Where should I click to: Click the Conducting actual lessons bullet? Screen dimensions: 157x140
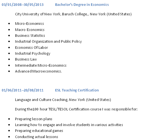(x=36, y=137)
